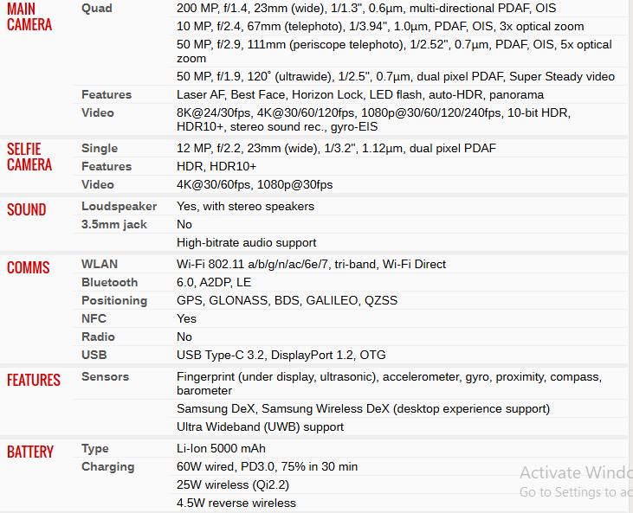The image size is (633, 513).
Task: Click the NFC spec label
Action: [94, 318]
